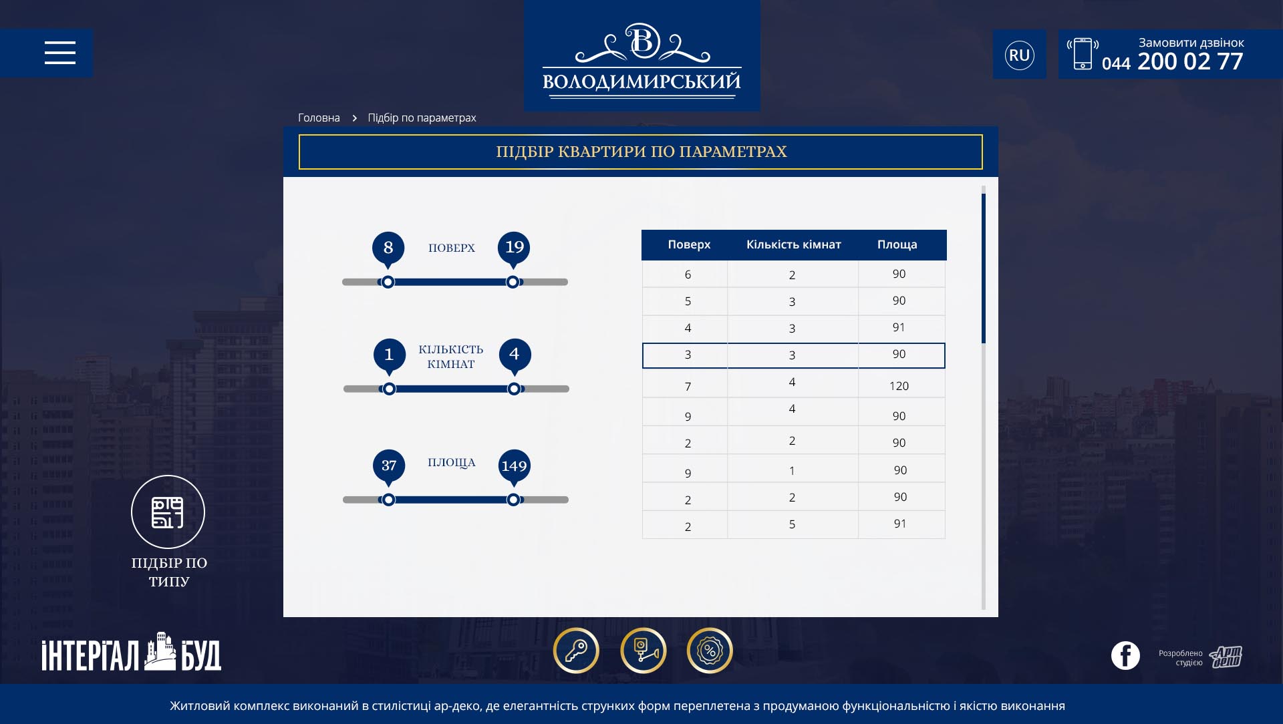
Task: Select the Підбір по типу circular icon
Action: tap(168, 512)
